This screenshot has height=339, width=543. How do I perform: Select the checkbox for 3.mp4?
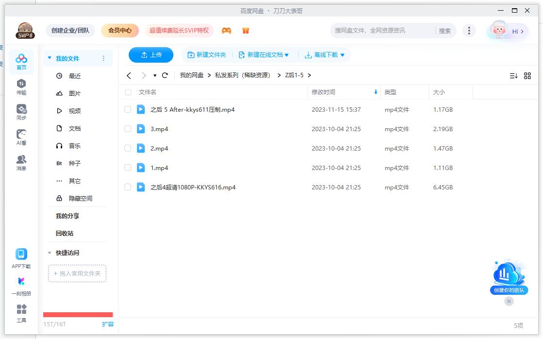128,129
